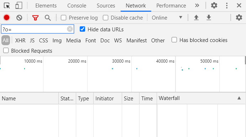
Task: Uncheck Hide data URLs checkbox
Action: 82,29
